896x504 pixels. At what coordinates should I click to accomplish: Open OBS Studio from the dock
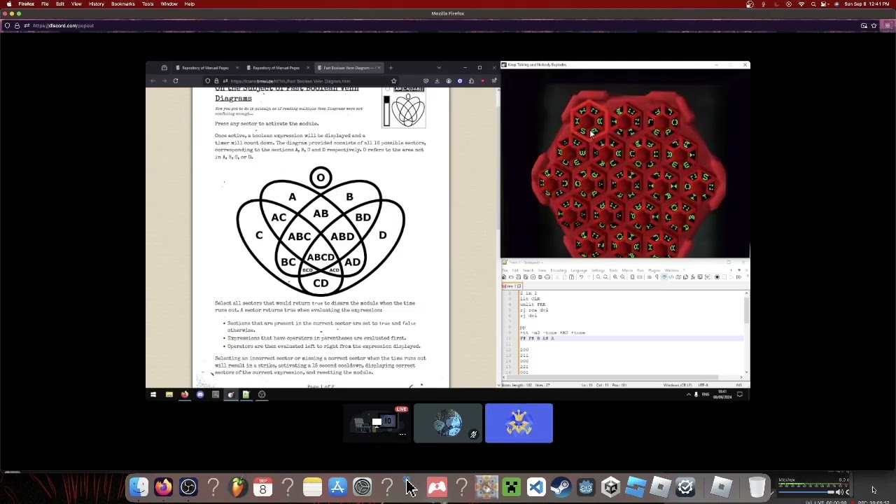pos(188,486)
